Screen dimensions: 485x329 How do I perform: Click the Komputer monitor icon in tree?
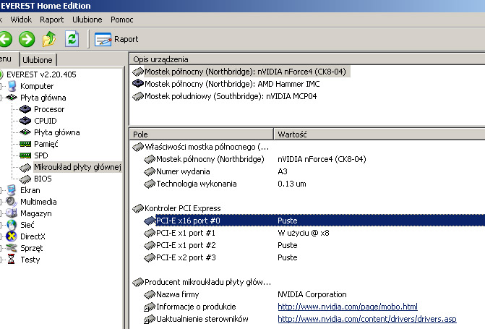click(12, 86)
